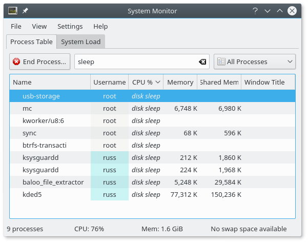308x243 pixels.
Task: Toggle the pin window icon
Action: pos(26,10)
